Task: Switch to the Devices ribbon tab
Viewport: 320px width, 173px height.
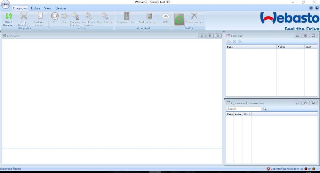Action: tap(61, 8)
